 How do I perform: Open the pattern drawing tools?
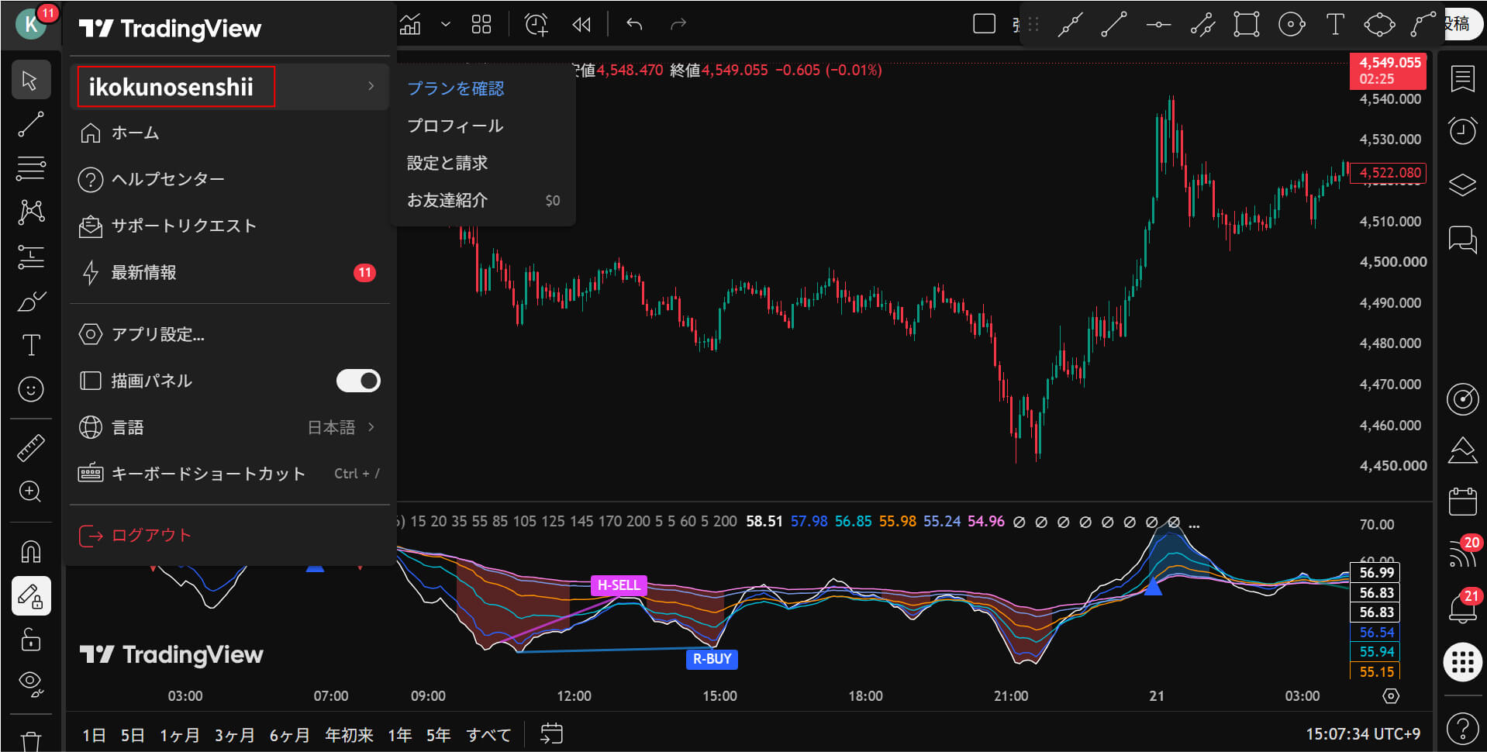[x=31, y=212]
